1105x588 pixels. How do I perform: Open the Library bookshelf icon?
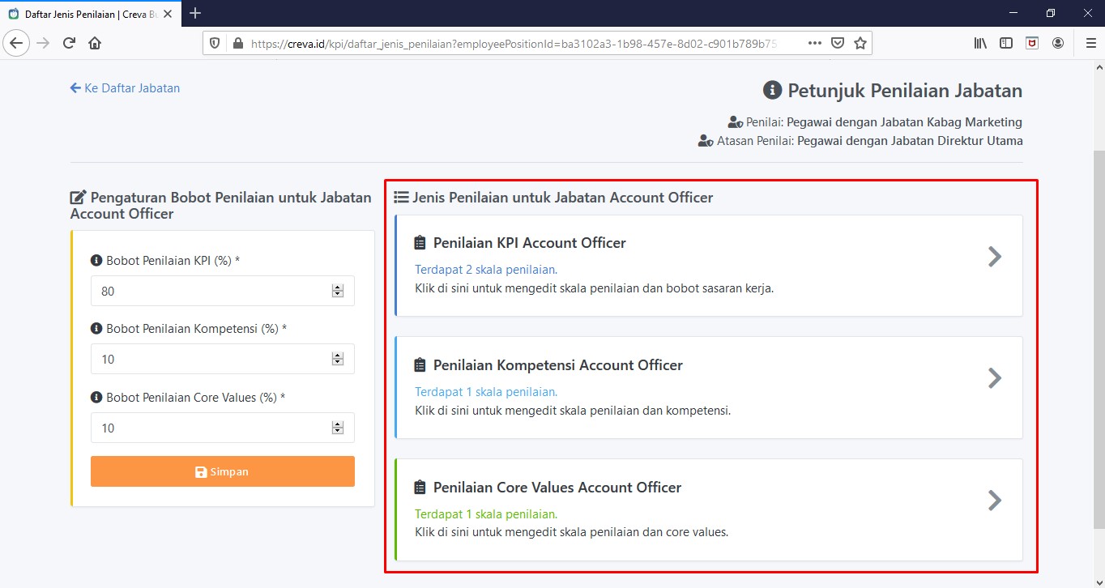click(980, 43)
